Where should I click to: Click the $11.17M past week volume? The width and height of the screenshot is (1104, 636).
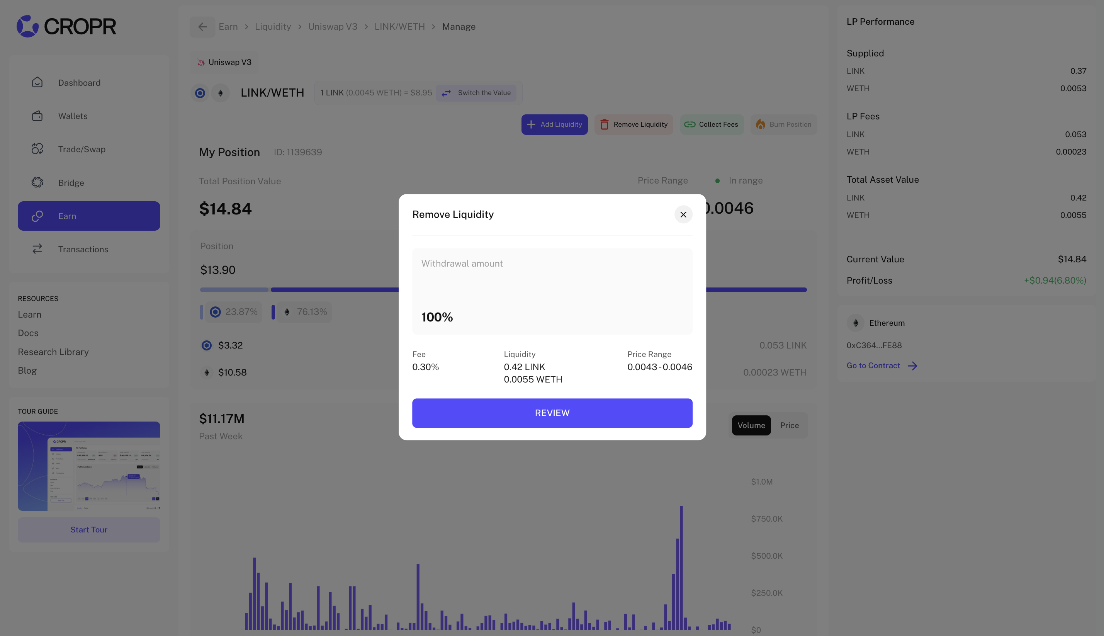(221, 418)
